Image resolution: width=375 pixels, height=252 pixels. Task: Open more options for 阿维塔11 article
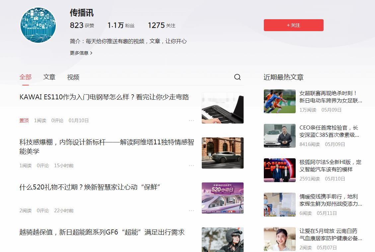tap(191, 166)
